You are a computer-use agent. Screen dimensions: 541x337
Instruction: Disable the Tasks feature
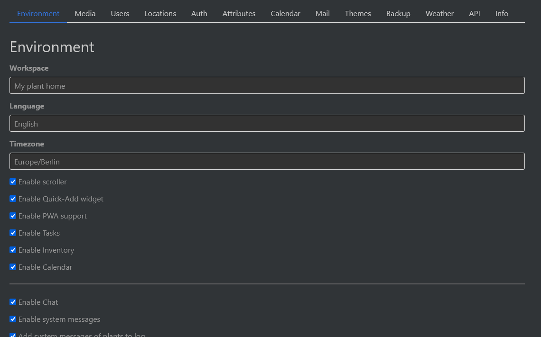[x=13, y=233]
